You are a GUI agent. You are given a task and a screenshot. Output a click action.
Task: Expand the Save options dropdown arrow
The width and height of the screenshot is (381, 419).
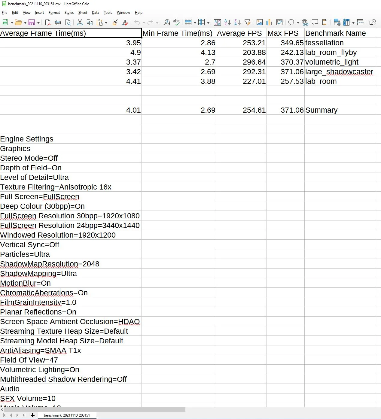[x=38, y=23]
